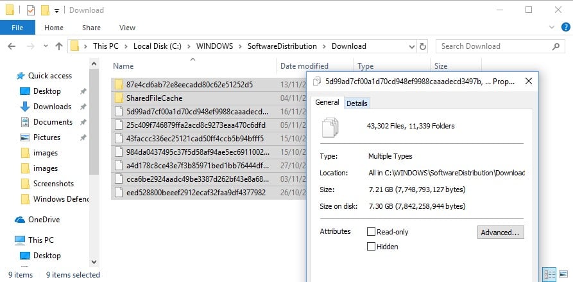Viewport: 573px width, 282px height.
Task: Open Downloads in navigation pane
Action: click(x=52, y=107)
